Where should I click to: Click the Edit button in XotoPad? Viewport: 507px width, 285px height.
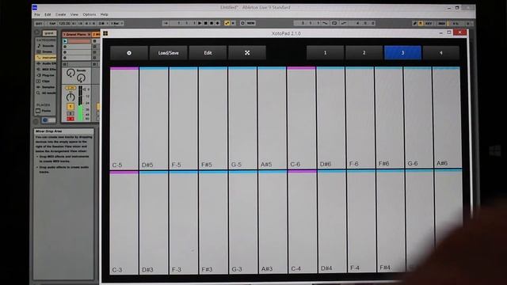coord(208,53)
